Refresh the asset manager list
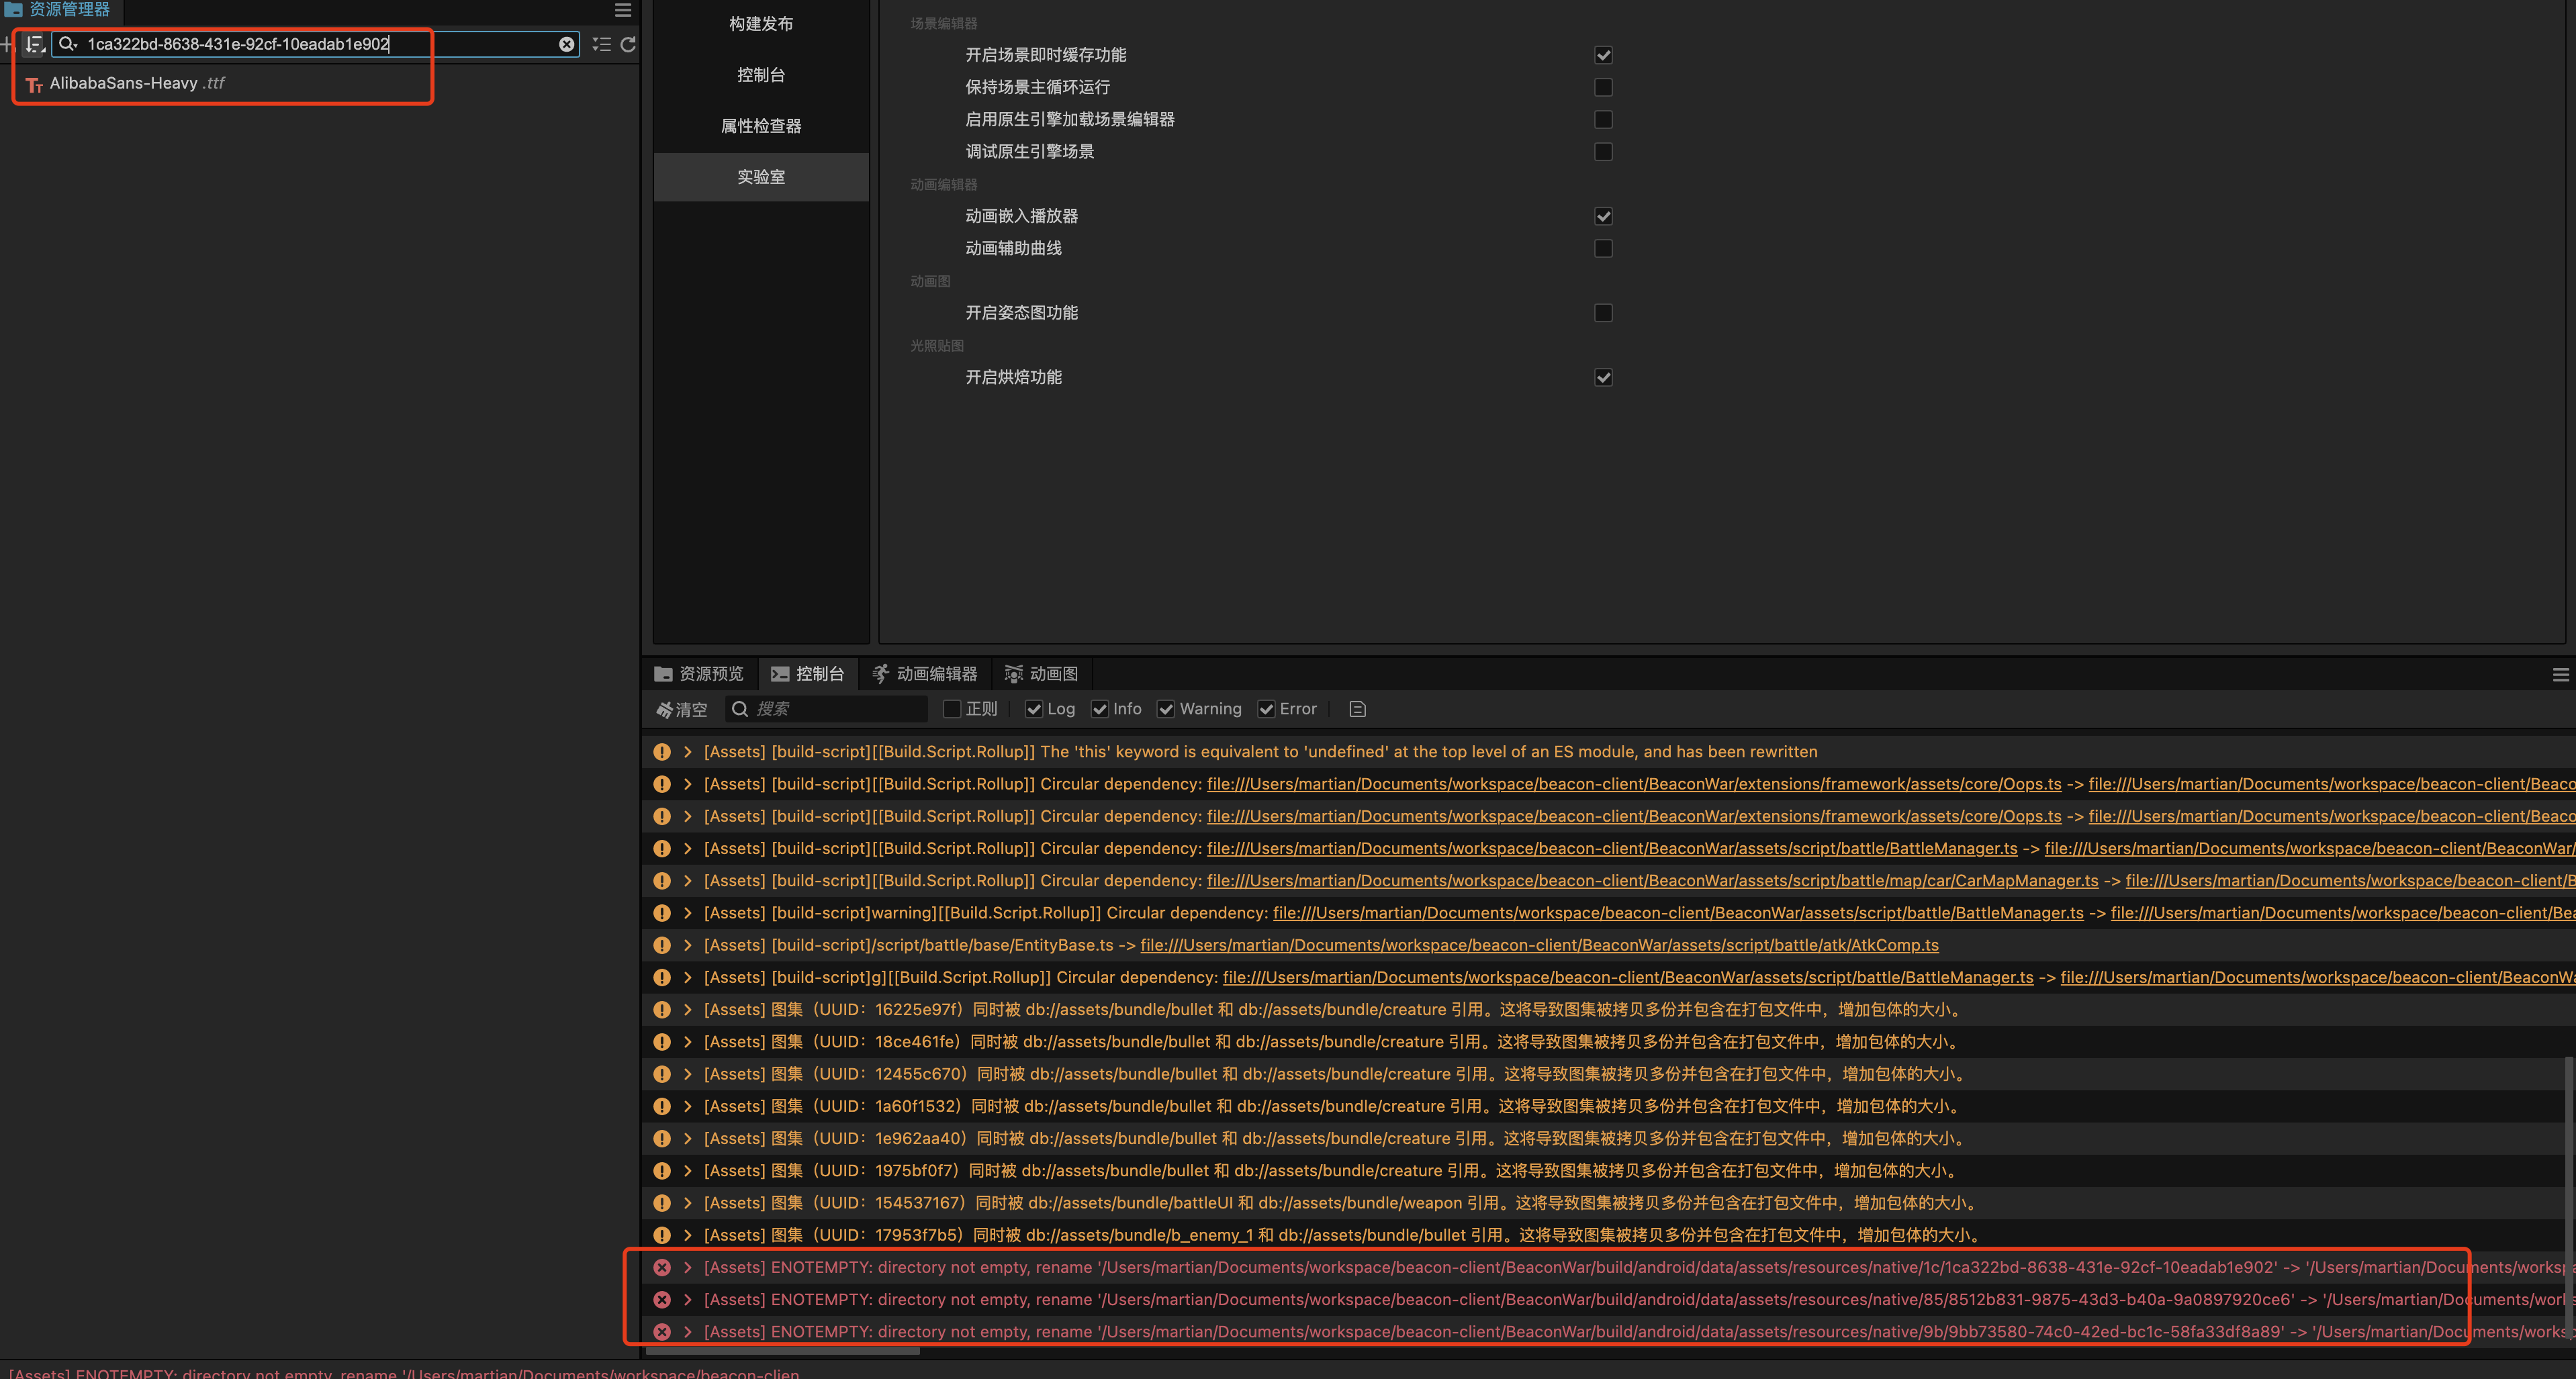This screenshot has height=1379, width=2576. (x=628, y=44)
